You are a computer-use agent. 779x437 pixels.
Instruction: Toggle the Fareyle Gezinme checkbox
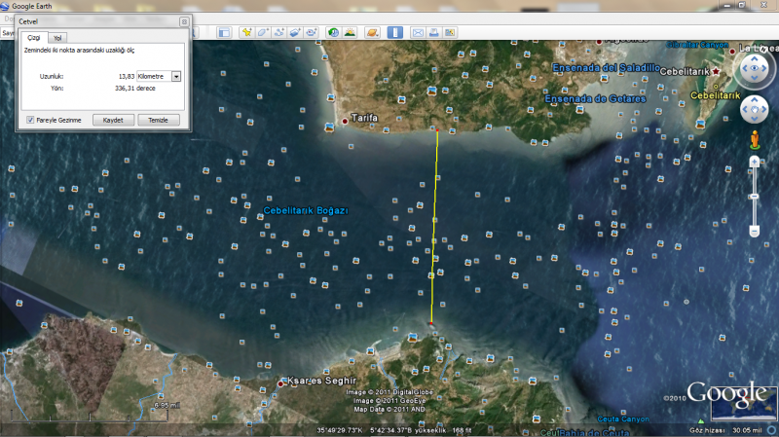pyautogui.click(x=30, y=120)
